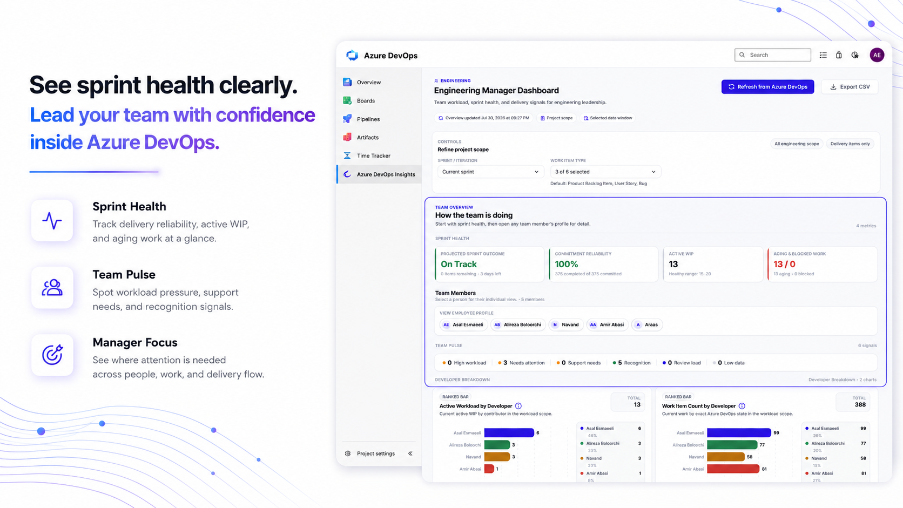This screenshot has width=903, height=508.
Task: Filter by Support needs signal
Action: 578,363
